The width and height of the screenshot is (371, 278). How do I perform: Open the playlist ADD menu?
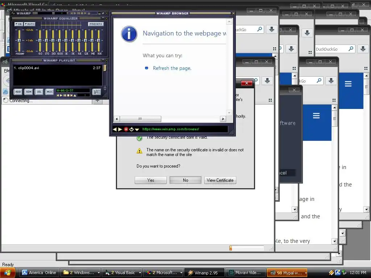(x=18, y=92)
